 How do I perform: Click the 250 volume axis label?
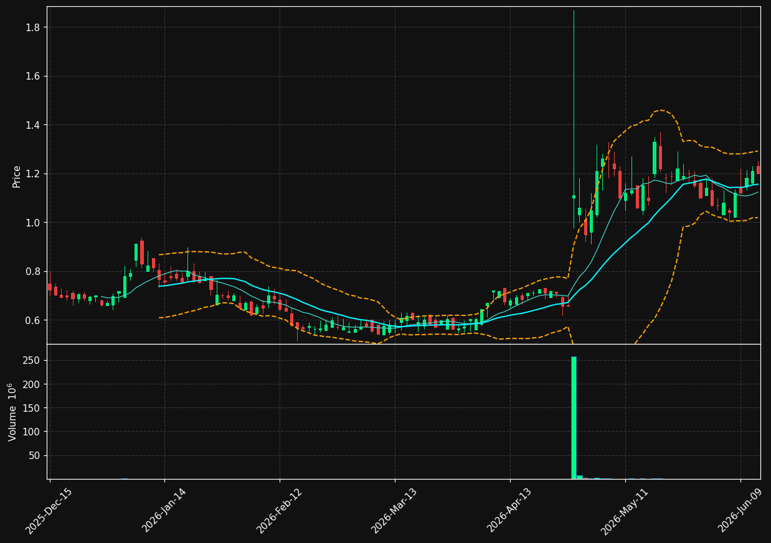pyautogui.click(x=32, y=361)
